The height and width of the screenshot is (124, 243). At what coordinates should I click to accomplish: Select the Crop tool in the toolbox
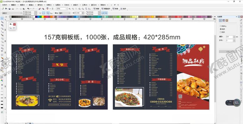[2, 25]
